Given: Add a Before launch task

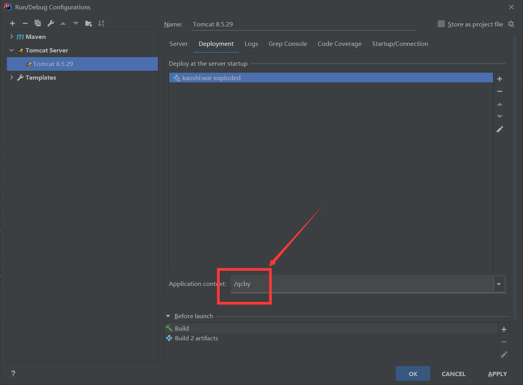Looking at the screenshot, I should pos(504,329).
